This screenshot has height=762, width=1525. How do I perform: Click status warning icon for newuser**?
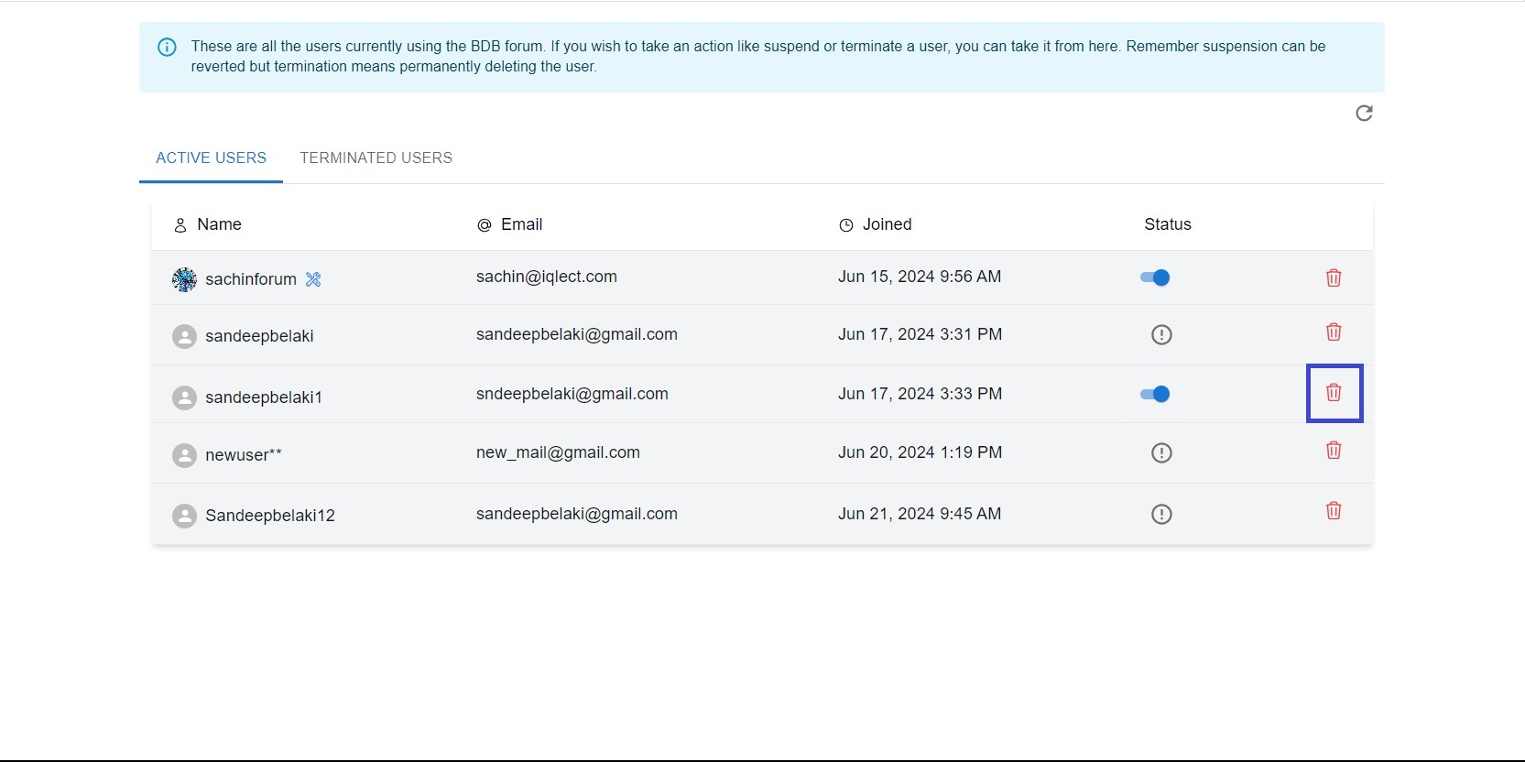[1161, 452]
